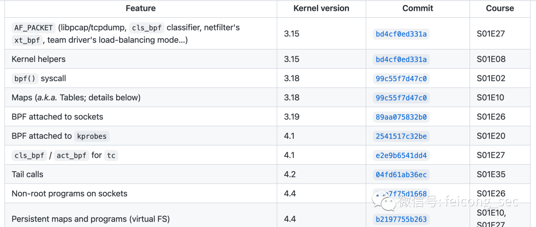Open the e2e9b6541dd4 commit link
This screenshot has height=227, width=536.
[401, 155]
